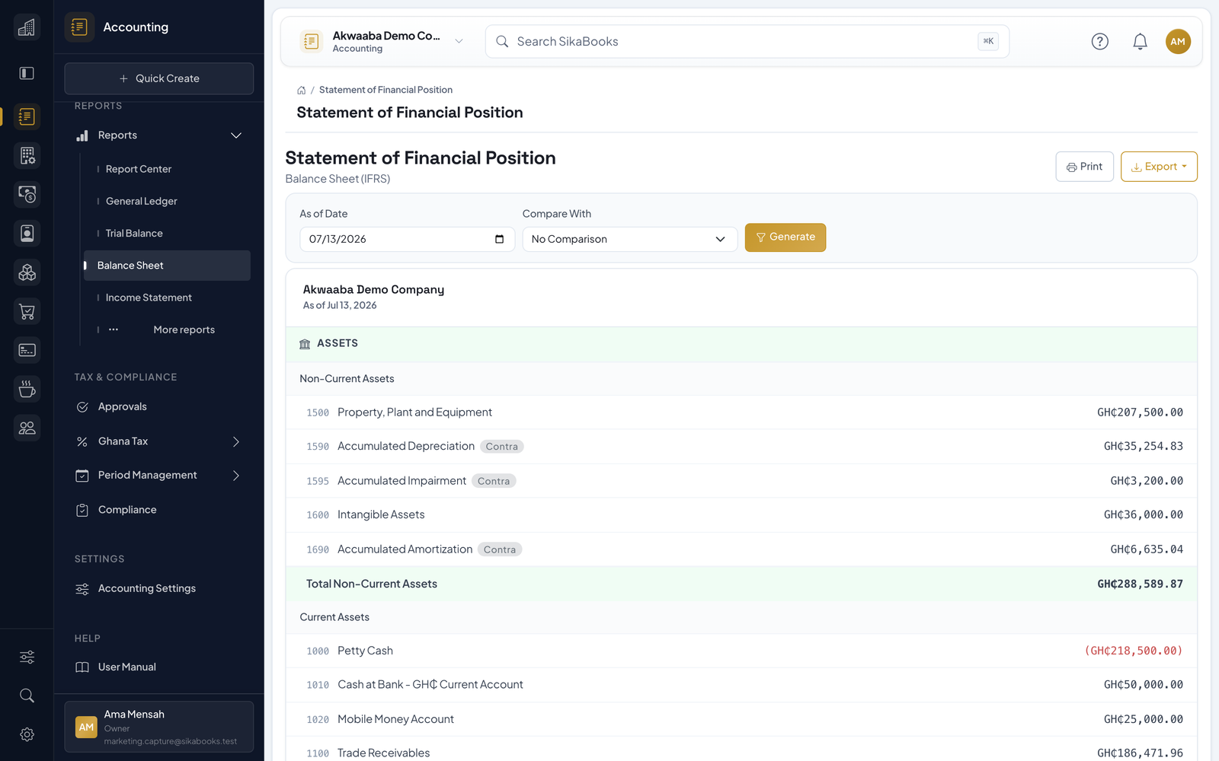This screenshot has height=761, width=1219.
Task: Click Cash at Bank - GH₵ Current Account
Action: (x=430, y=685)
